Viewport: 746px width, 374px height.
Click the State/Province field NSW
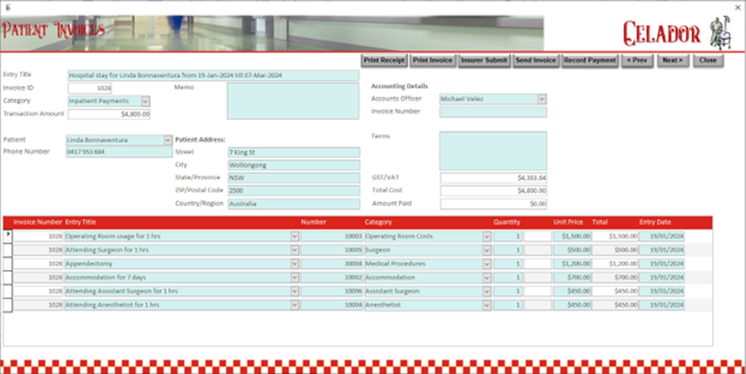pyautogui.click(x=293, y=178)
